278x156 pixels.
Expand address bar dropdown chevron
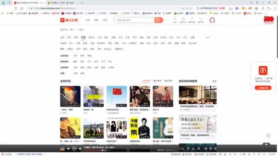click(x=191, y=8)
